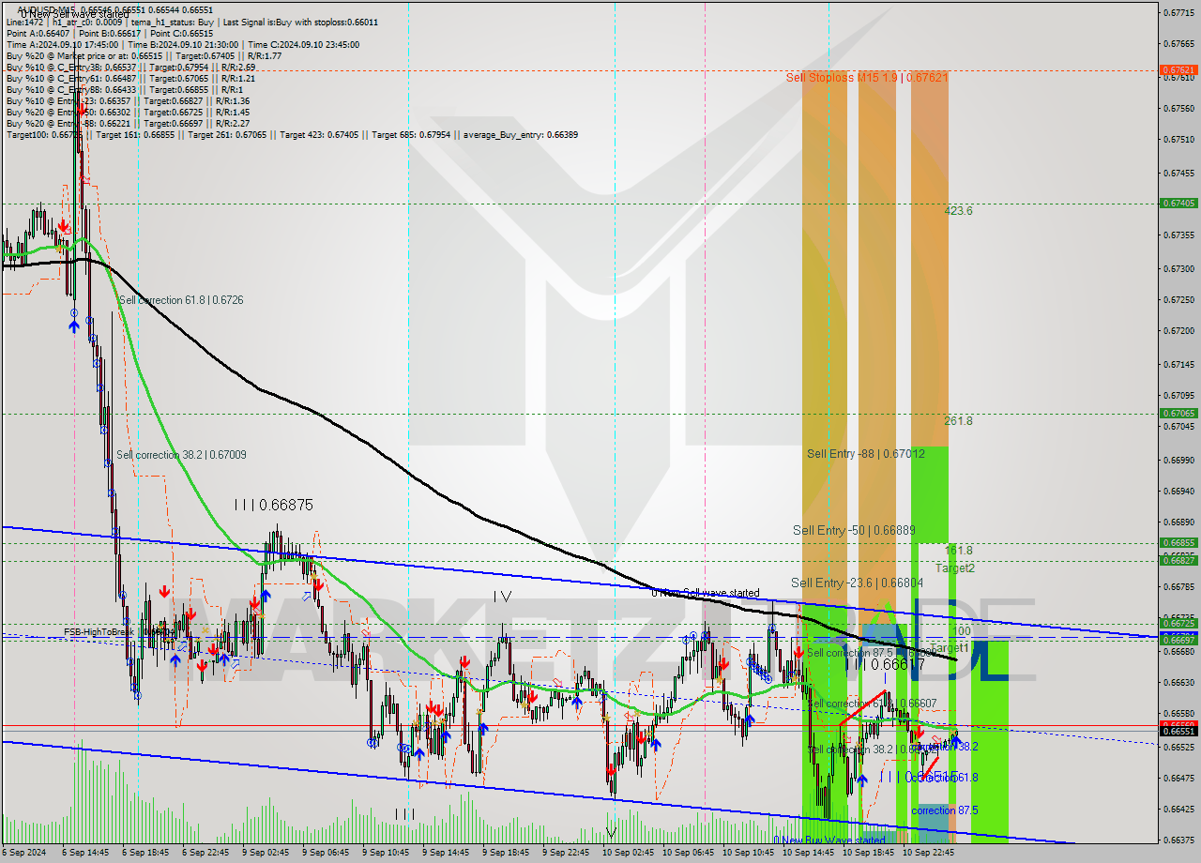
Task: Select the 'Line:1472' indicator info line
Action: pyautogui.click(x=192, y=22)
